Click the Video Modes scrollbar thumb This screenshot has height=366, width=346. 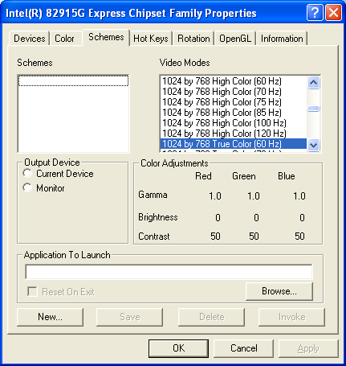point(313,109)
